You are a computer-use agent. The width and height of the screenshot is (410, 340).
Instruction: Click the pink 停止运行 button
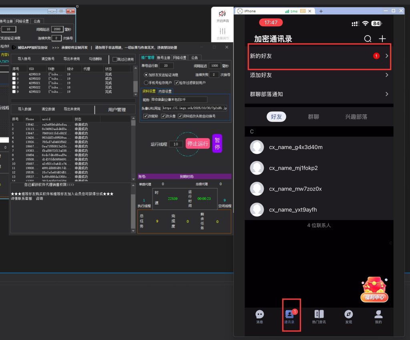198,144
